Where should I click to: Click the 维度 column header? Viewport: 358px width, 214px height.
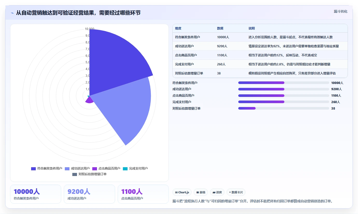178,28
